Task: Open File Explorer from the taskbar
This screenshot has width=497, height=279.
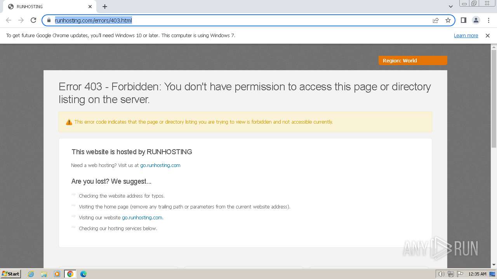Action: pyautogui.click(x=44, y=274)
